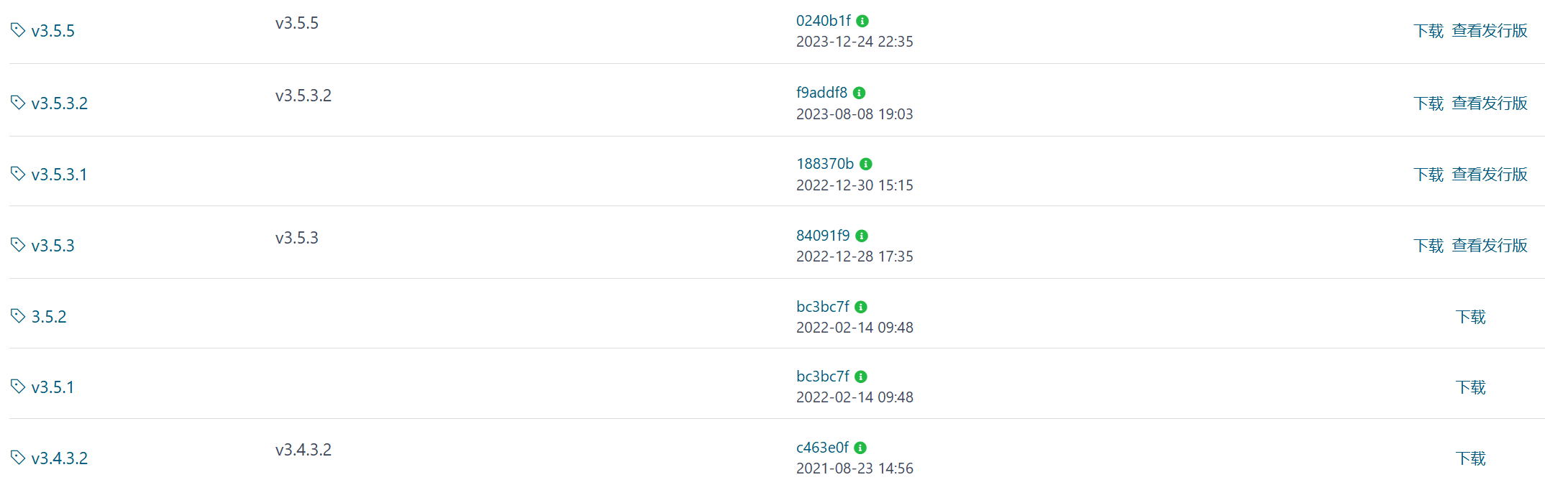Screen dimensions: 1545x485
Task: Open the v3.5.3.2 tag link
Action: 60,103
